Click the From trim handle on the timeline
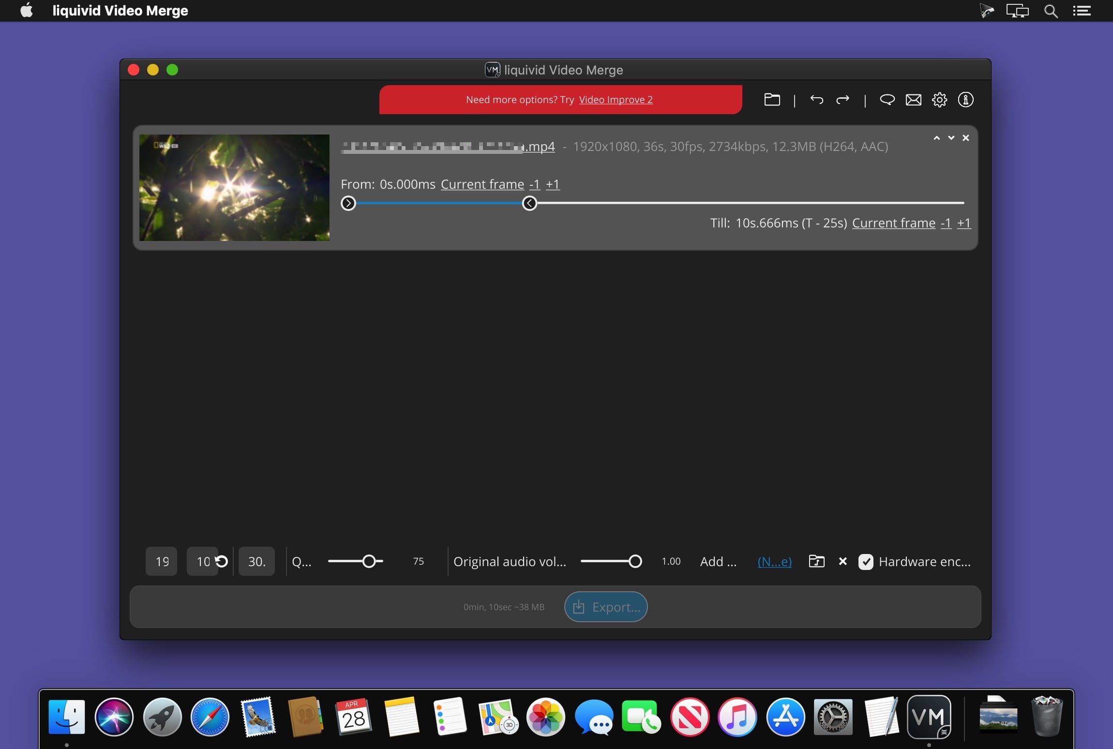 (348, 203)
